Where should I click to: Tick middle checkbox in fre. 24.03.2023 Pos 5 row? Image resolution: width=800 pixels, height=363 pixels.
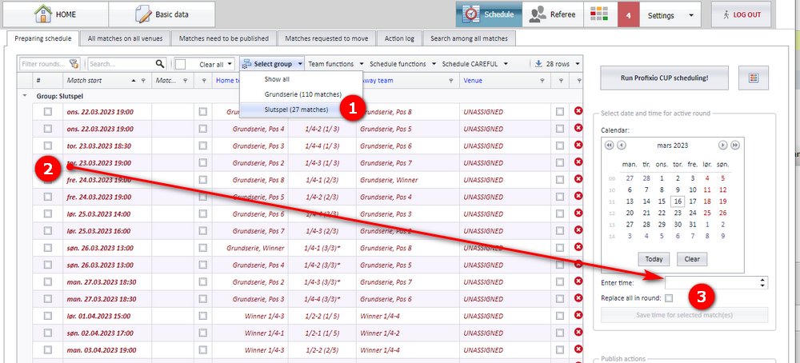coord(203,197)
